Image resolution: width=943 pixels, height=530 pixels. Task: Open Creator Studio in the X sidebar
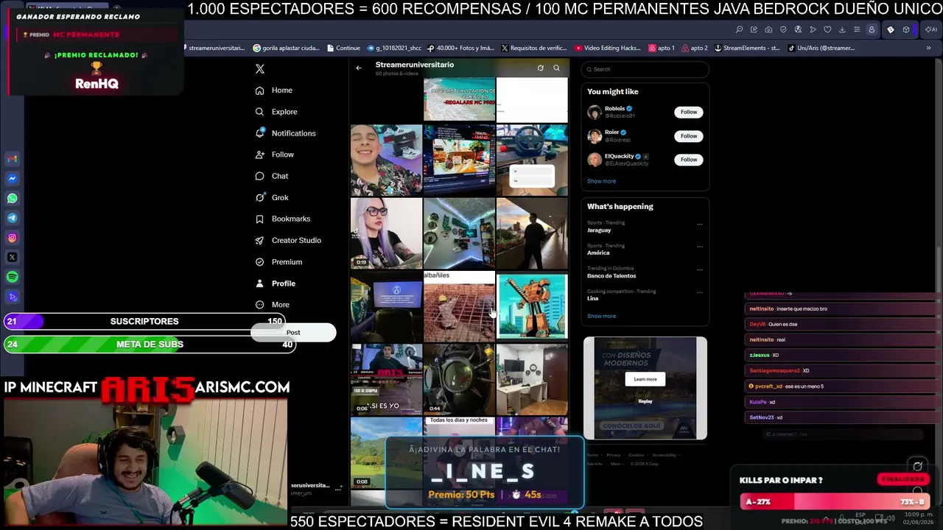(x=288, y=240)
